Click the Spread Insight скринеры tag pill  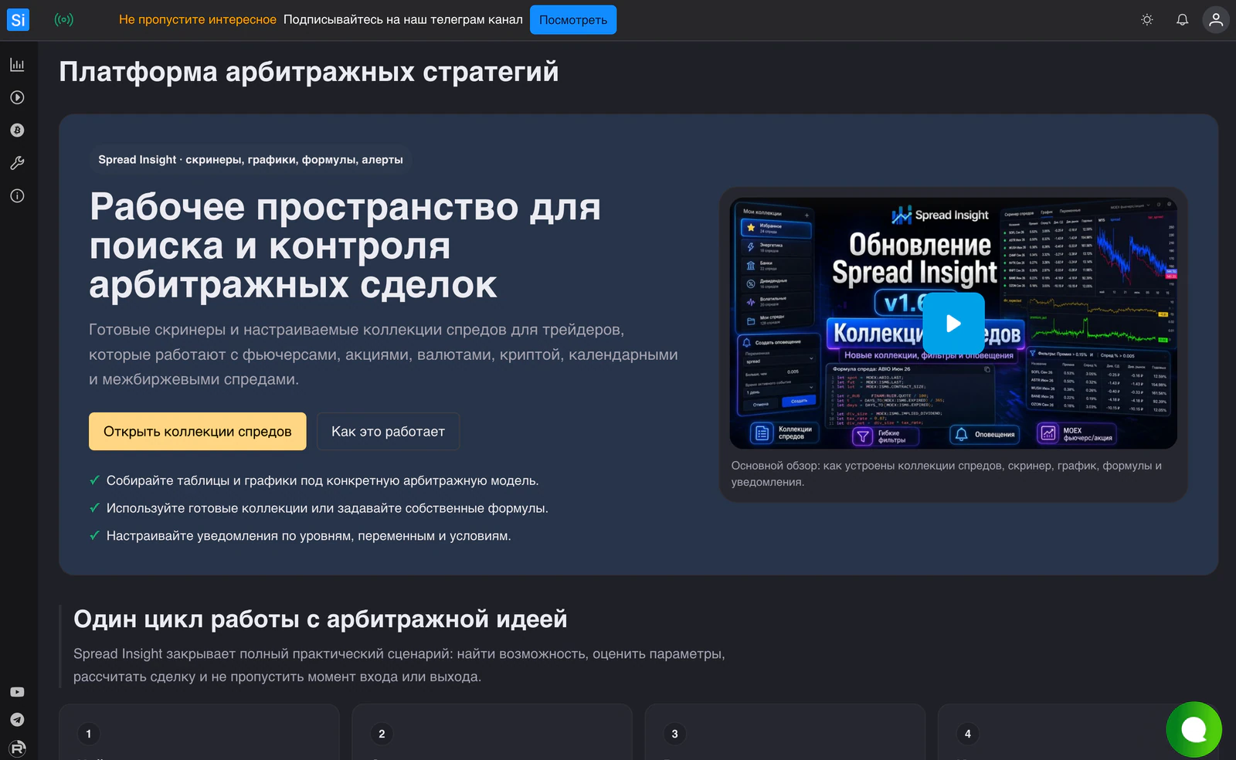tap(250, 159)
